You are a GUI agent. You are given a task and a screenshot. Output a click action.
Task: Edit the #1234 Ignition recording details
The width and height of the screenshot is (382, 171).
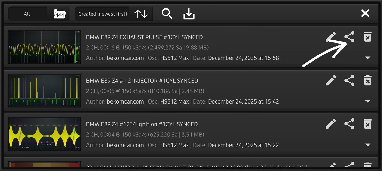point(331,124)
